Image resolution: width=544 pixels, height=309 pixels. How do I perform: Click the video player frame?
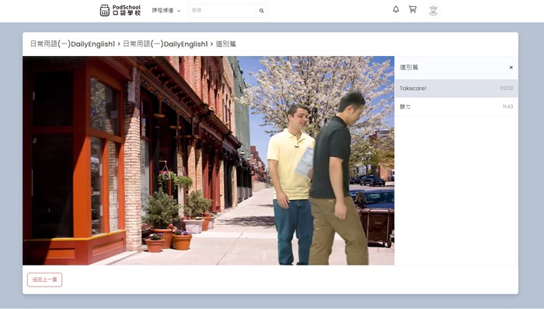click(x=208, y=160)
